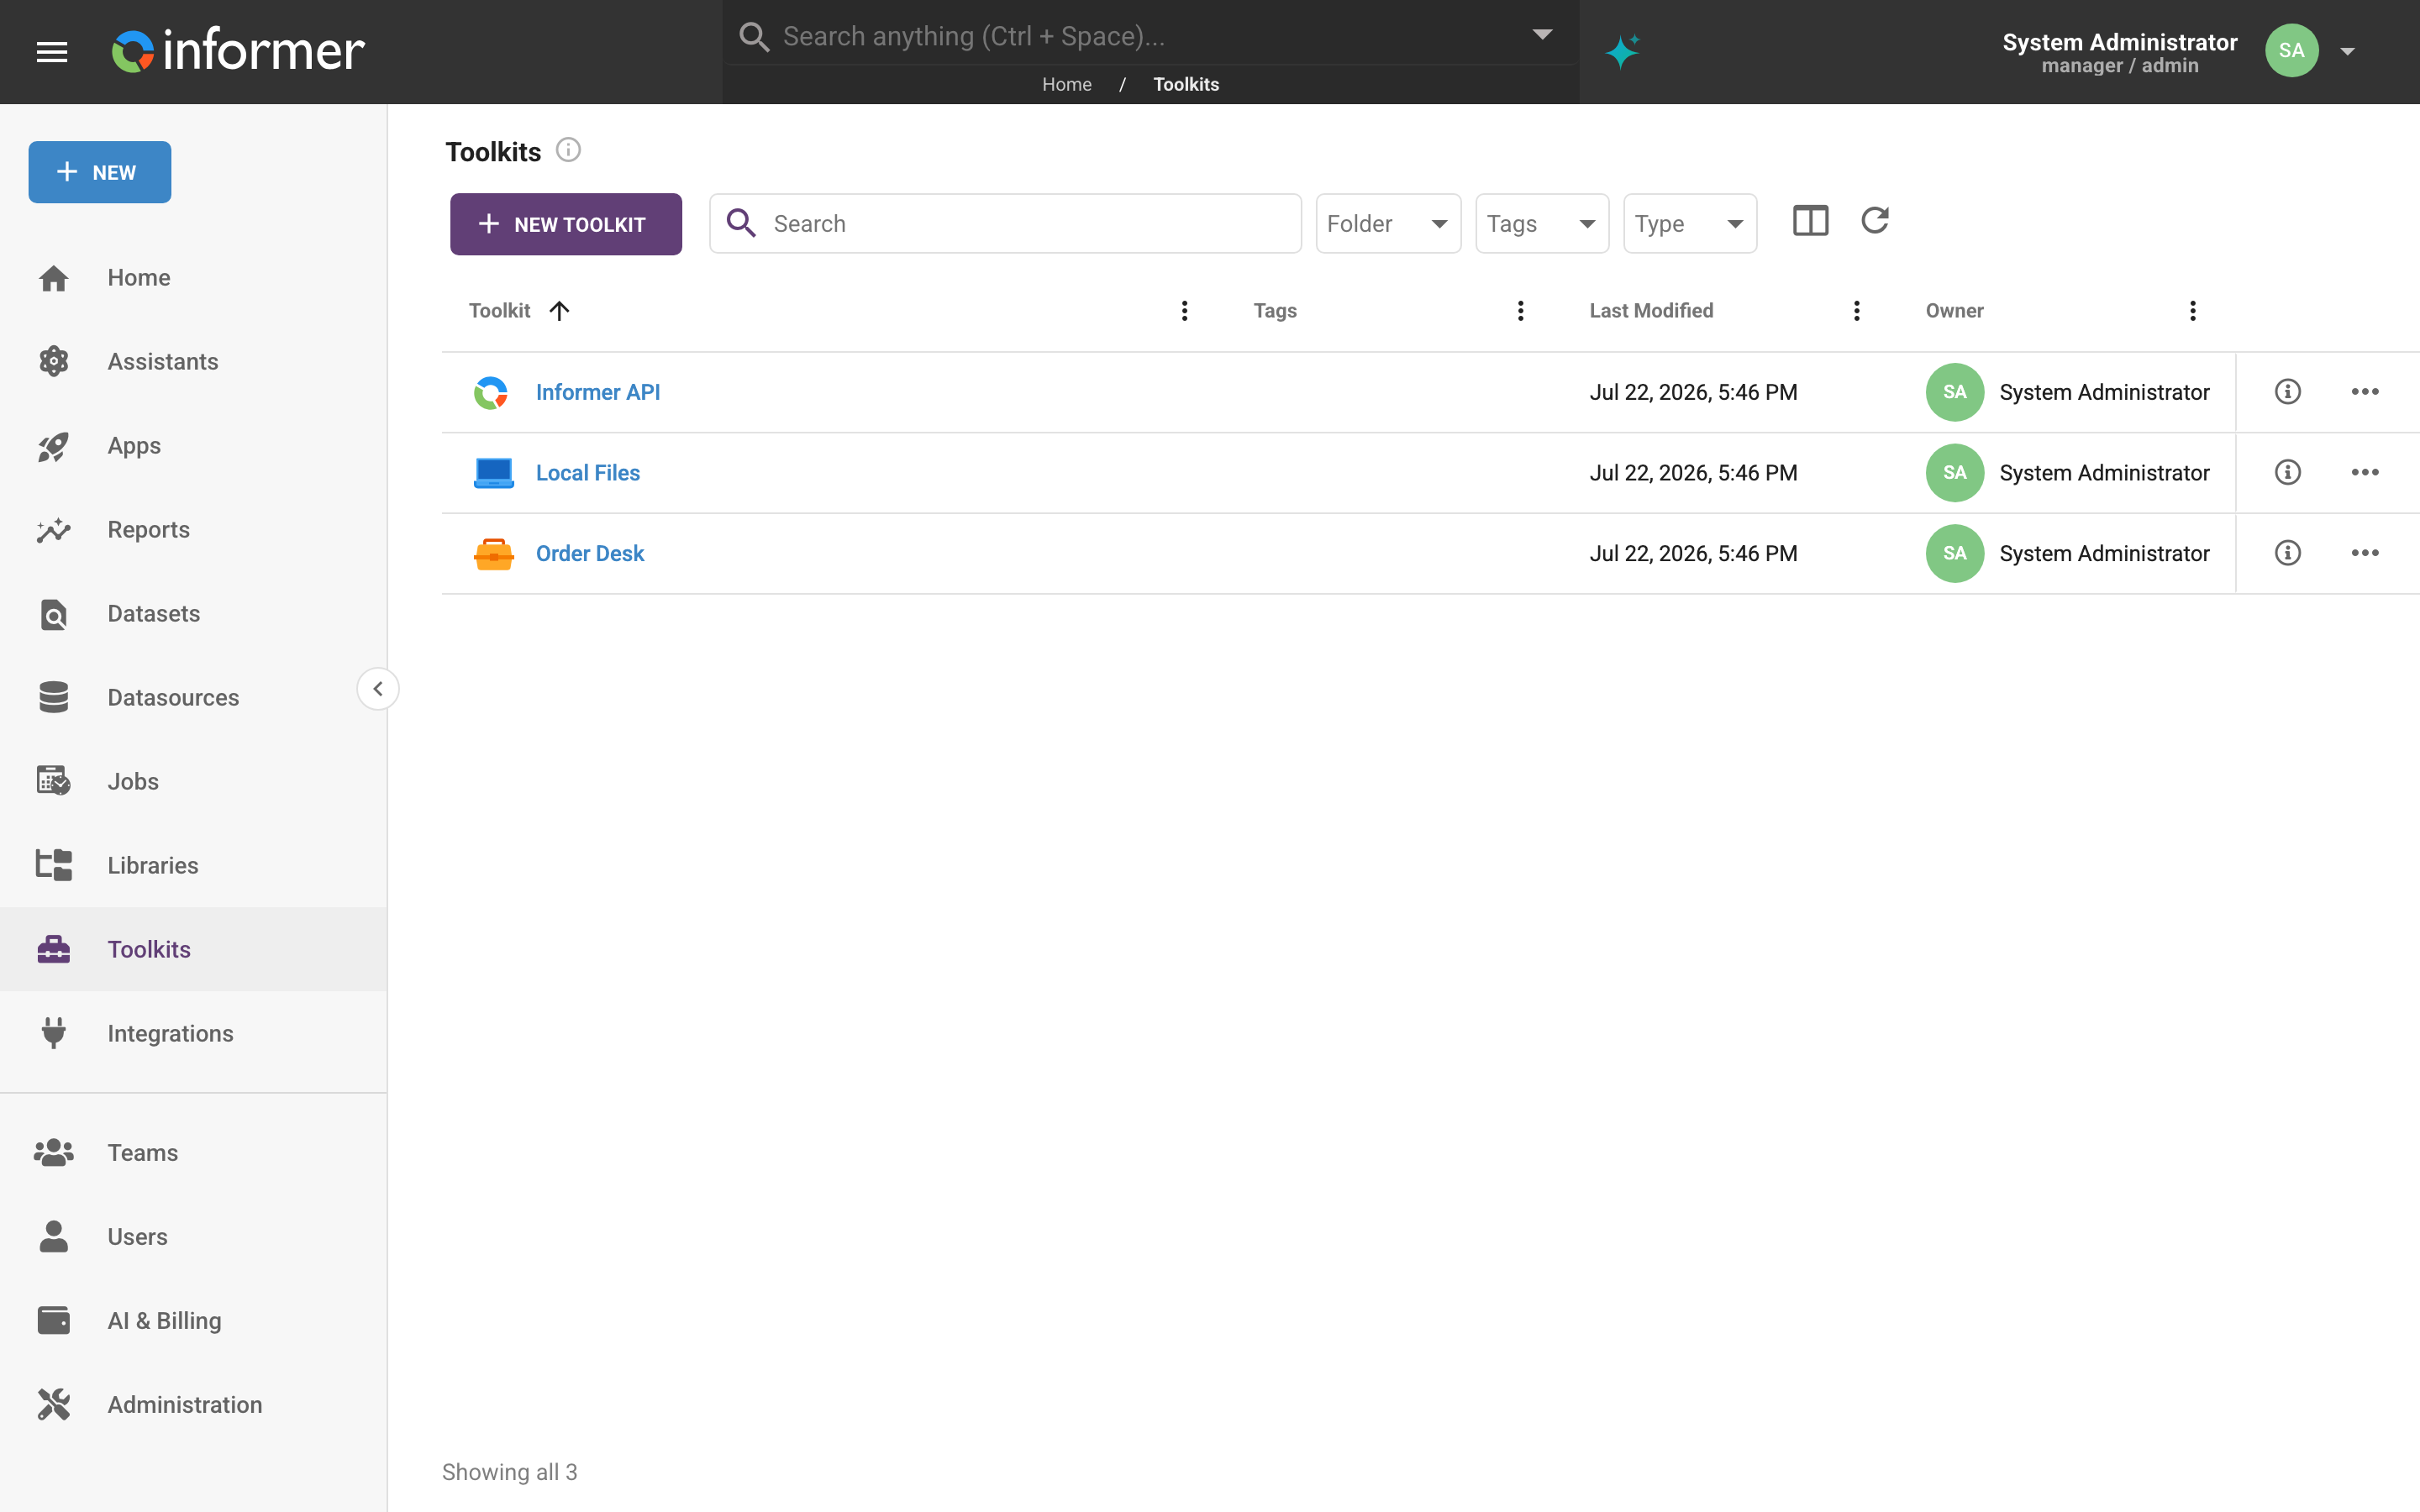Open the Folder filter dropdown

[1388, 224]
